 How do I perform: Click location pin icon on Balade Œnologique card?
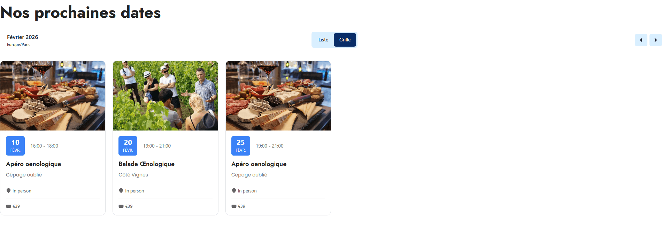point(121,191)
